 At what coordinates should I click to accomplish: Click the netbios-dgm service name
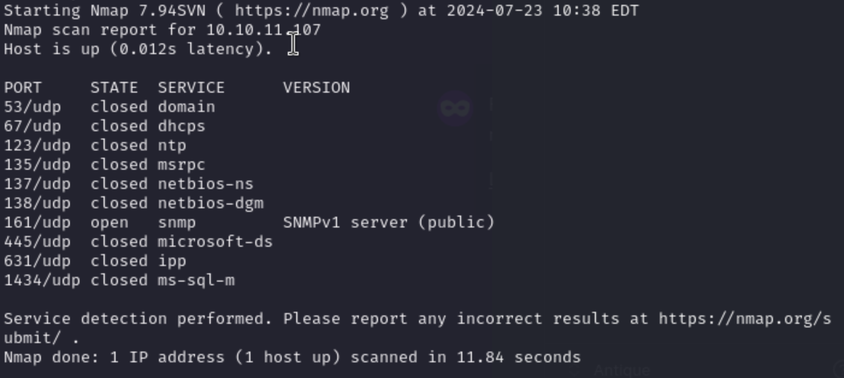[x=210, y=203]
